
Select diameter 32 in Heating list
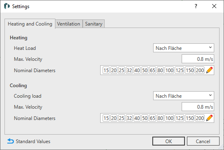(x=129, y=70)
